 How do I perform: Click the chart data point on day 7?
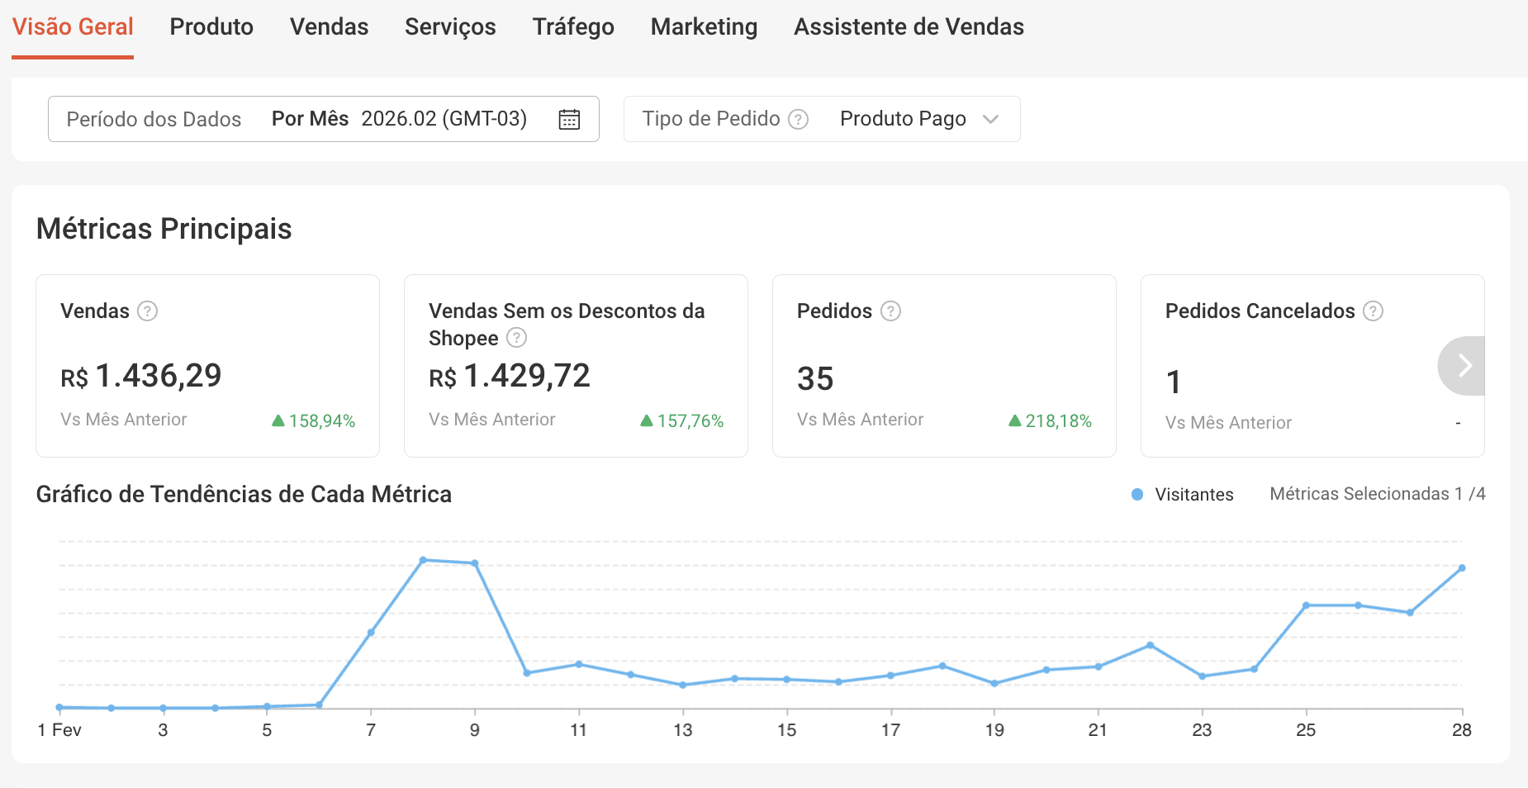[x=371, y=633]
